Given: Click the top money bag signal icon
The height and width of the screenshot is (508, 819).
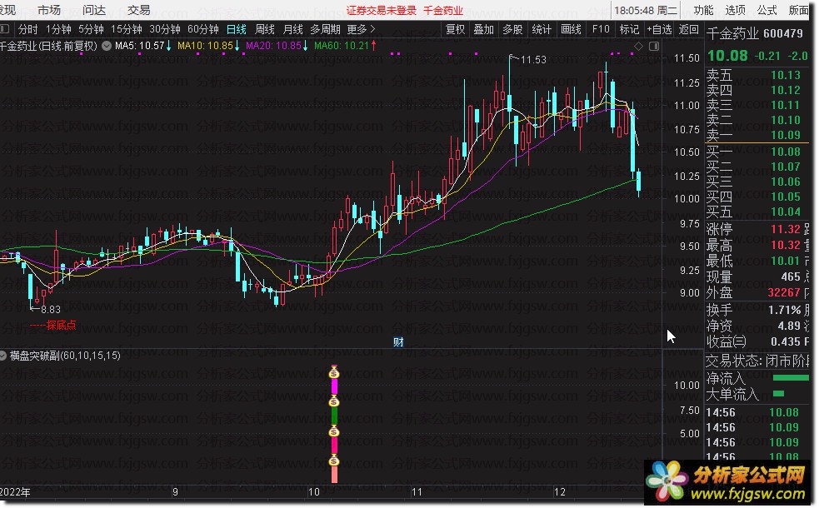Looking at the screenshot, I should [x=334, y=373].
